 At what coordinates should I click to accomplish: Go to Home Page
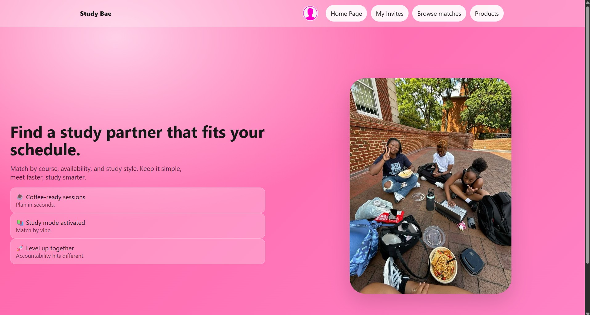(346, 14)
